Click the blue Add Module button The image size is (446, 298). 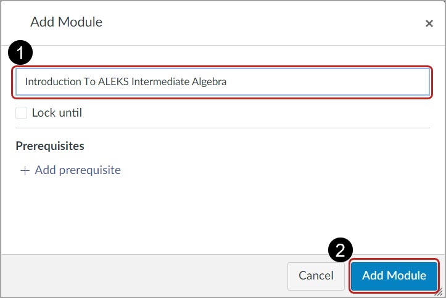(394, 275)
